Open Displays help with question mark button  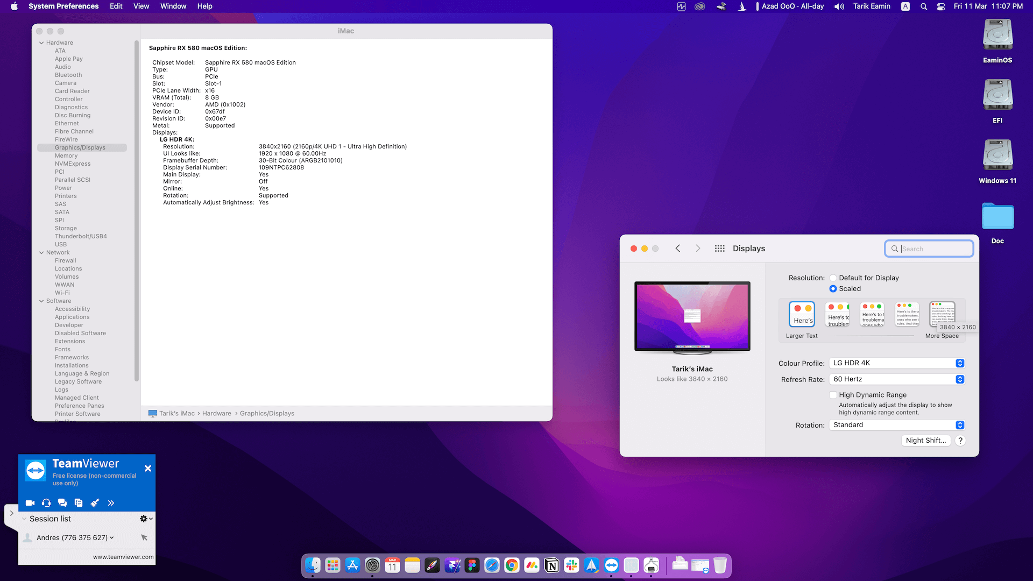[960, 441]
